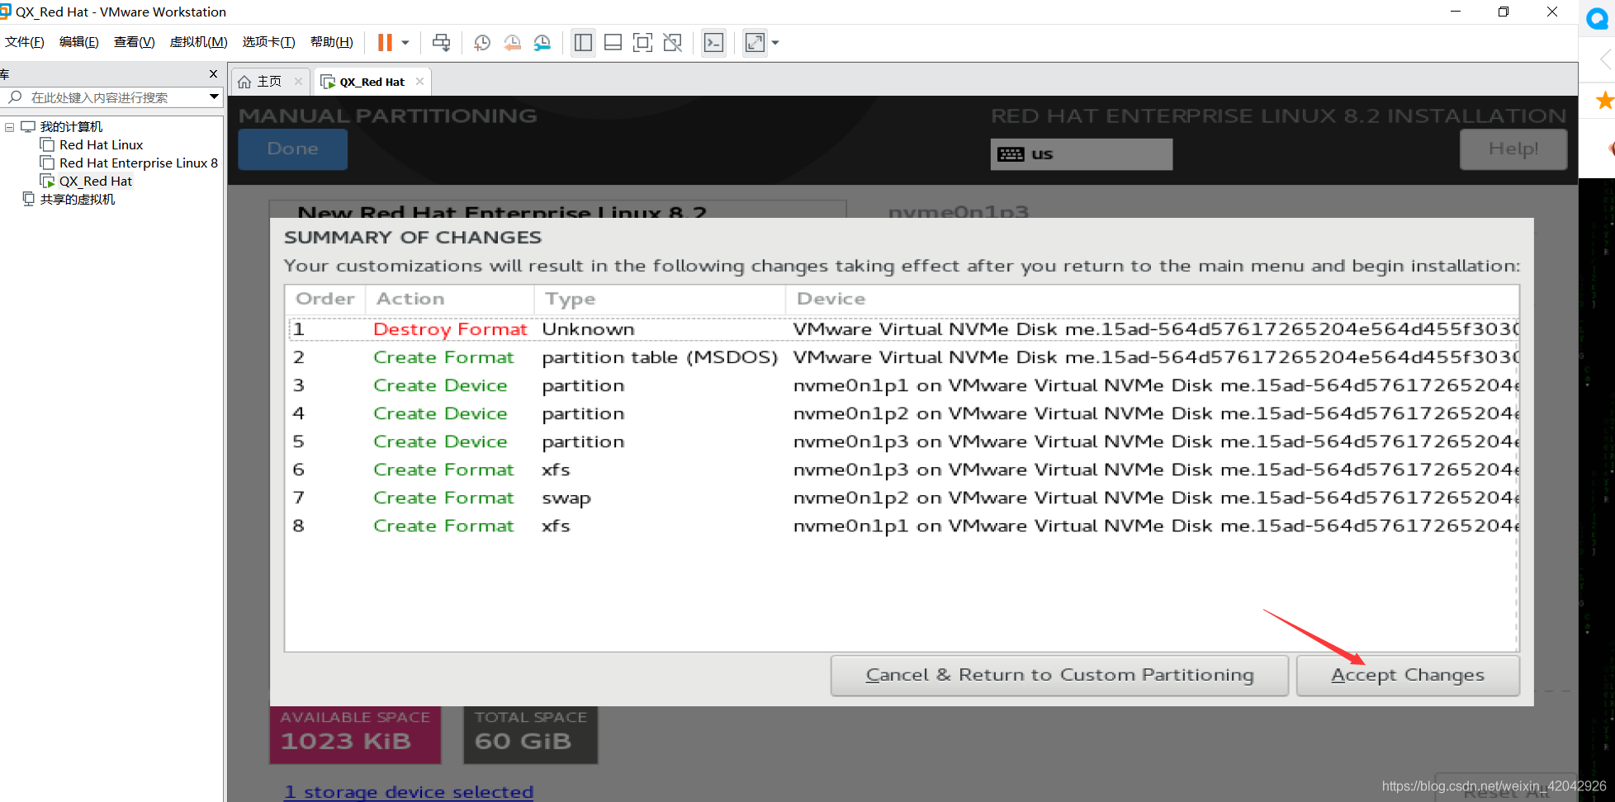Click the stretch guest display icon
This screenshot has height=802, width=1615.
(x=755, y=42)
